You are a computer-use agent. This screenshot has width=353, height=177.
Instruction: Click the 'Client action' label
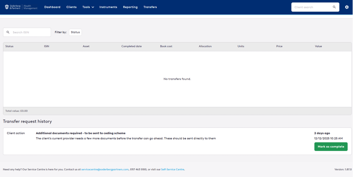click(x=16, y=133)
